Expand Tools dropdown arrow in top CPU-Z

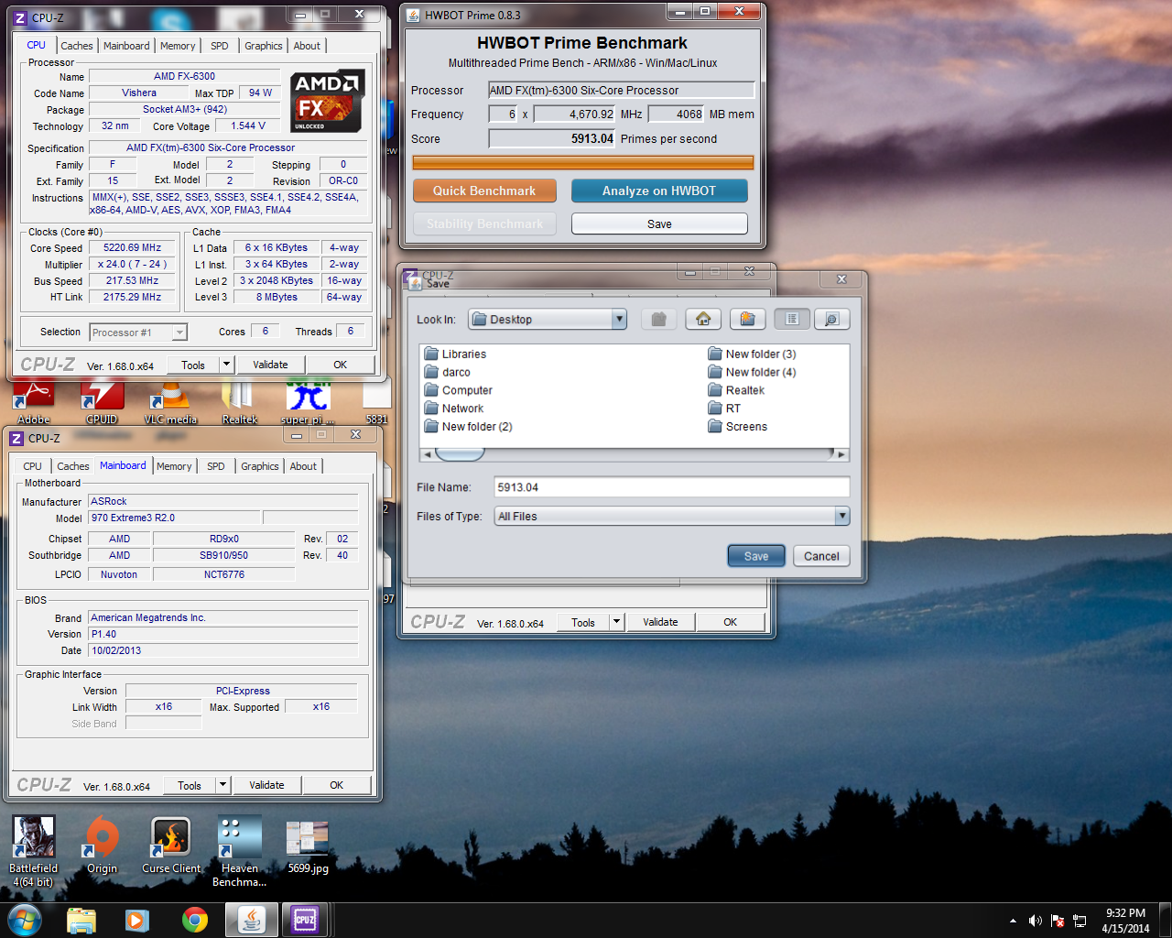tap(226, 365)
